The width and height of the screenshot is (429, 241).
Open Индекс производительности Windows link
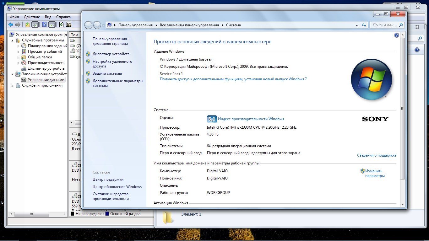click(251, 119)
